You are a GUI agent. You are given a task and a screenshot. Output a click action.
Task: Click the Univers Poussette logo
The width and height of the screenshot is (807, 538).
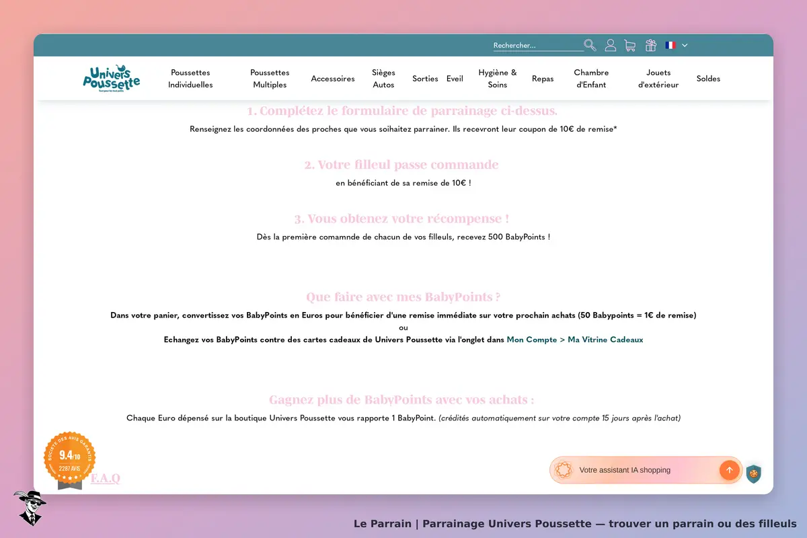click(112, 79)
